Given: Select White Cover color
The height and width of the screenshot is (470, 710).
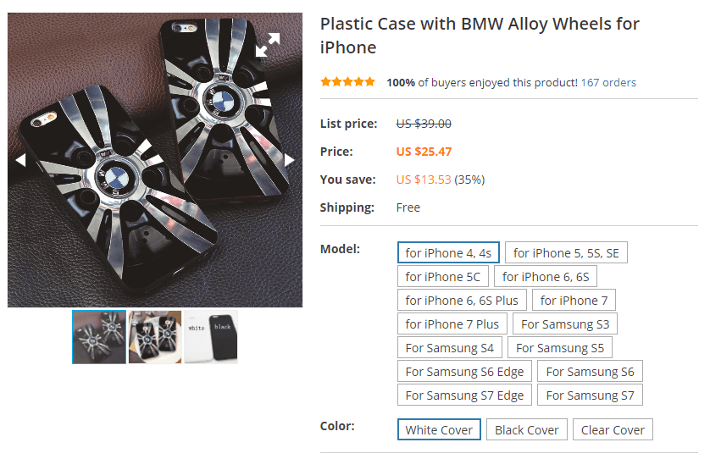Looking at the screenshot, I should pos(439,429).
